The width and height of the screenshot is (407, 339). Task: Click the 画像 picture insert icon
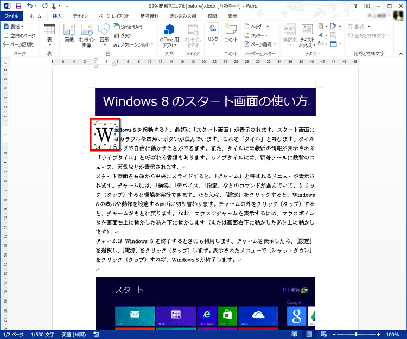(x=69, y=33)
